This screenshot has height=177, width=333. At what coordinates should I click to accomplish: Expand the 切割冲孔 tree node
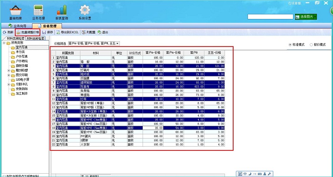pyautogui.click(x=9, y=84)
